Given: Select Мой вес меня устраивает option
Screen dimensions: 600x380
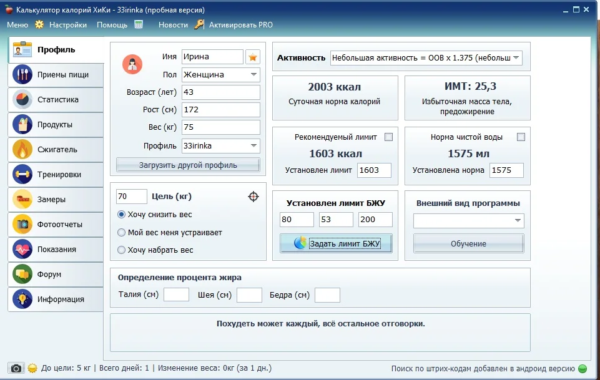Looking at the screenshot, I should [x=121, y=233].
